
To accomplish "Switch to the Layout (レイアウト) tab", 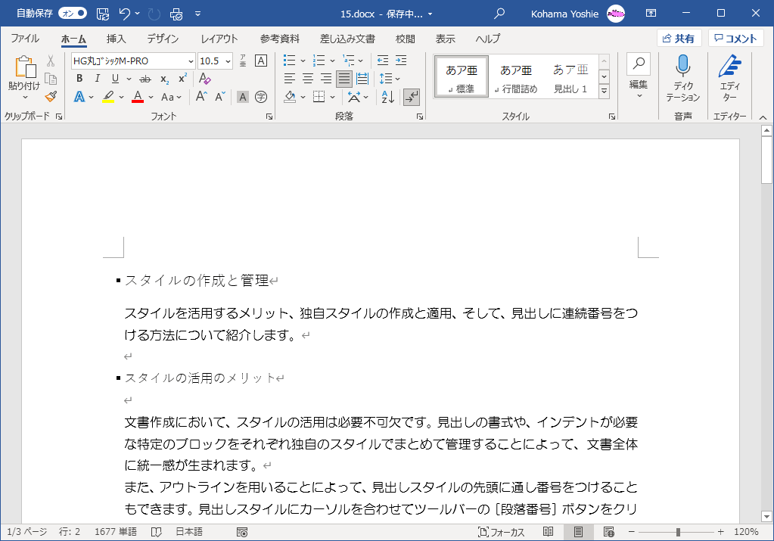I will tap(219, 39).
